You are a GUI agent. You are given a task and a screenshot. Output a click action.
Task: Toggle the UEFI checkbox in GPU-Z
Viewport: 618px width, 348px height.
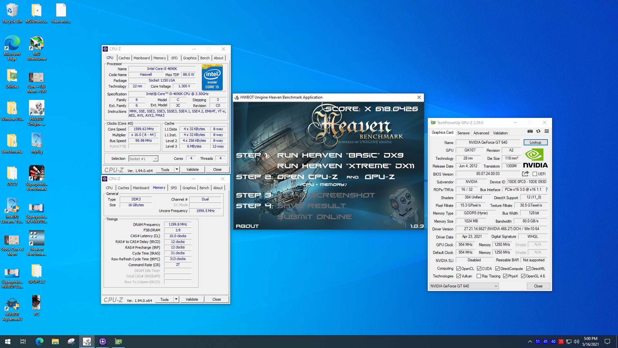click(535, 174)
